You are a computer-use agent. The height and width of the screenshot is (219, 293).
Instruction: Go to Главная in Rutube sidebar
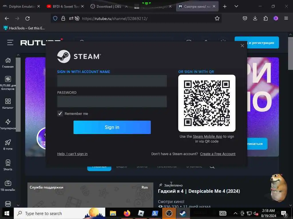[x=8, y=63]
